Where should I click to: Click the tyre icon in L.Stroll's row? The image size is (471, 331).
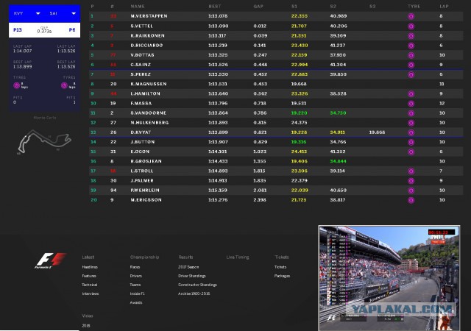(411, 171)
